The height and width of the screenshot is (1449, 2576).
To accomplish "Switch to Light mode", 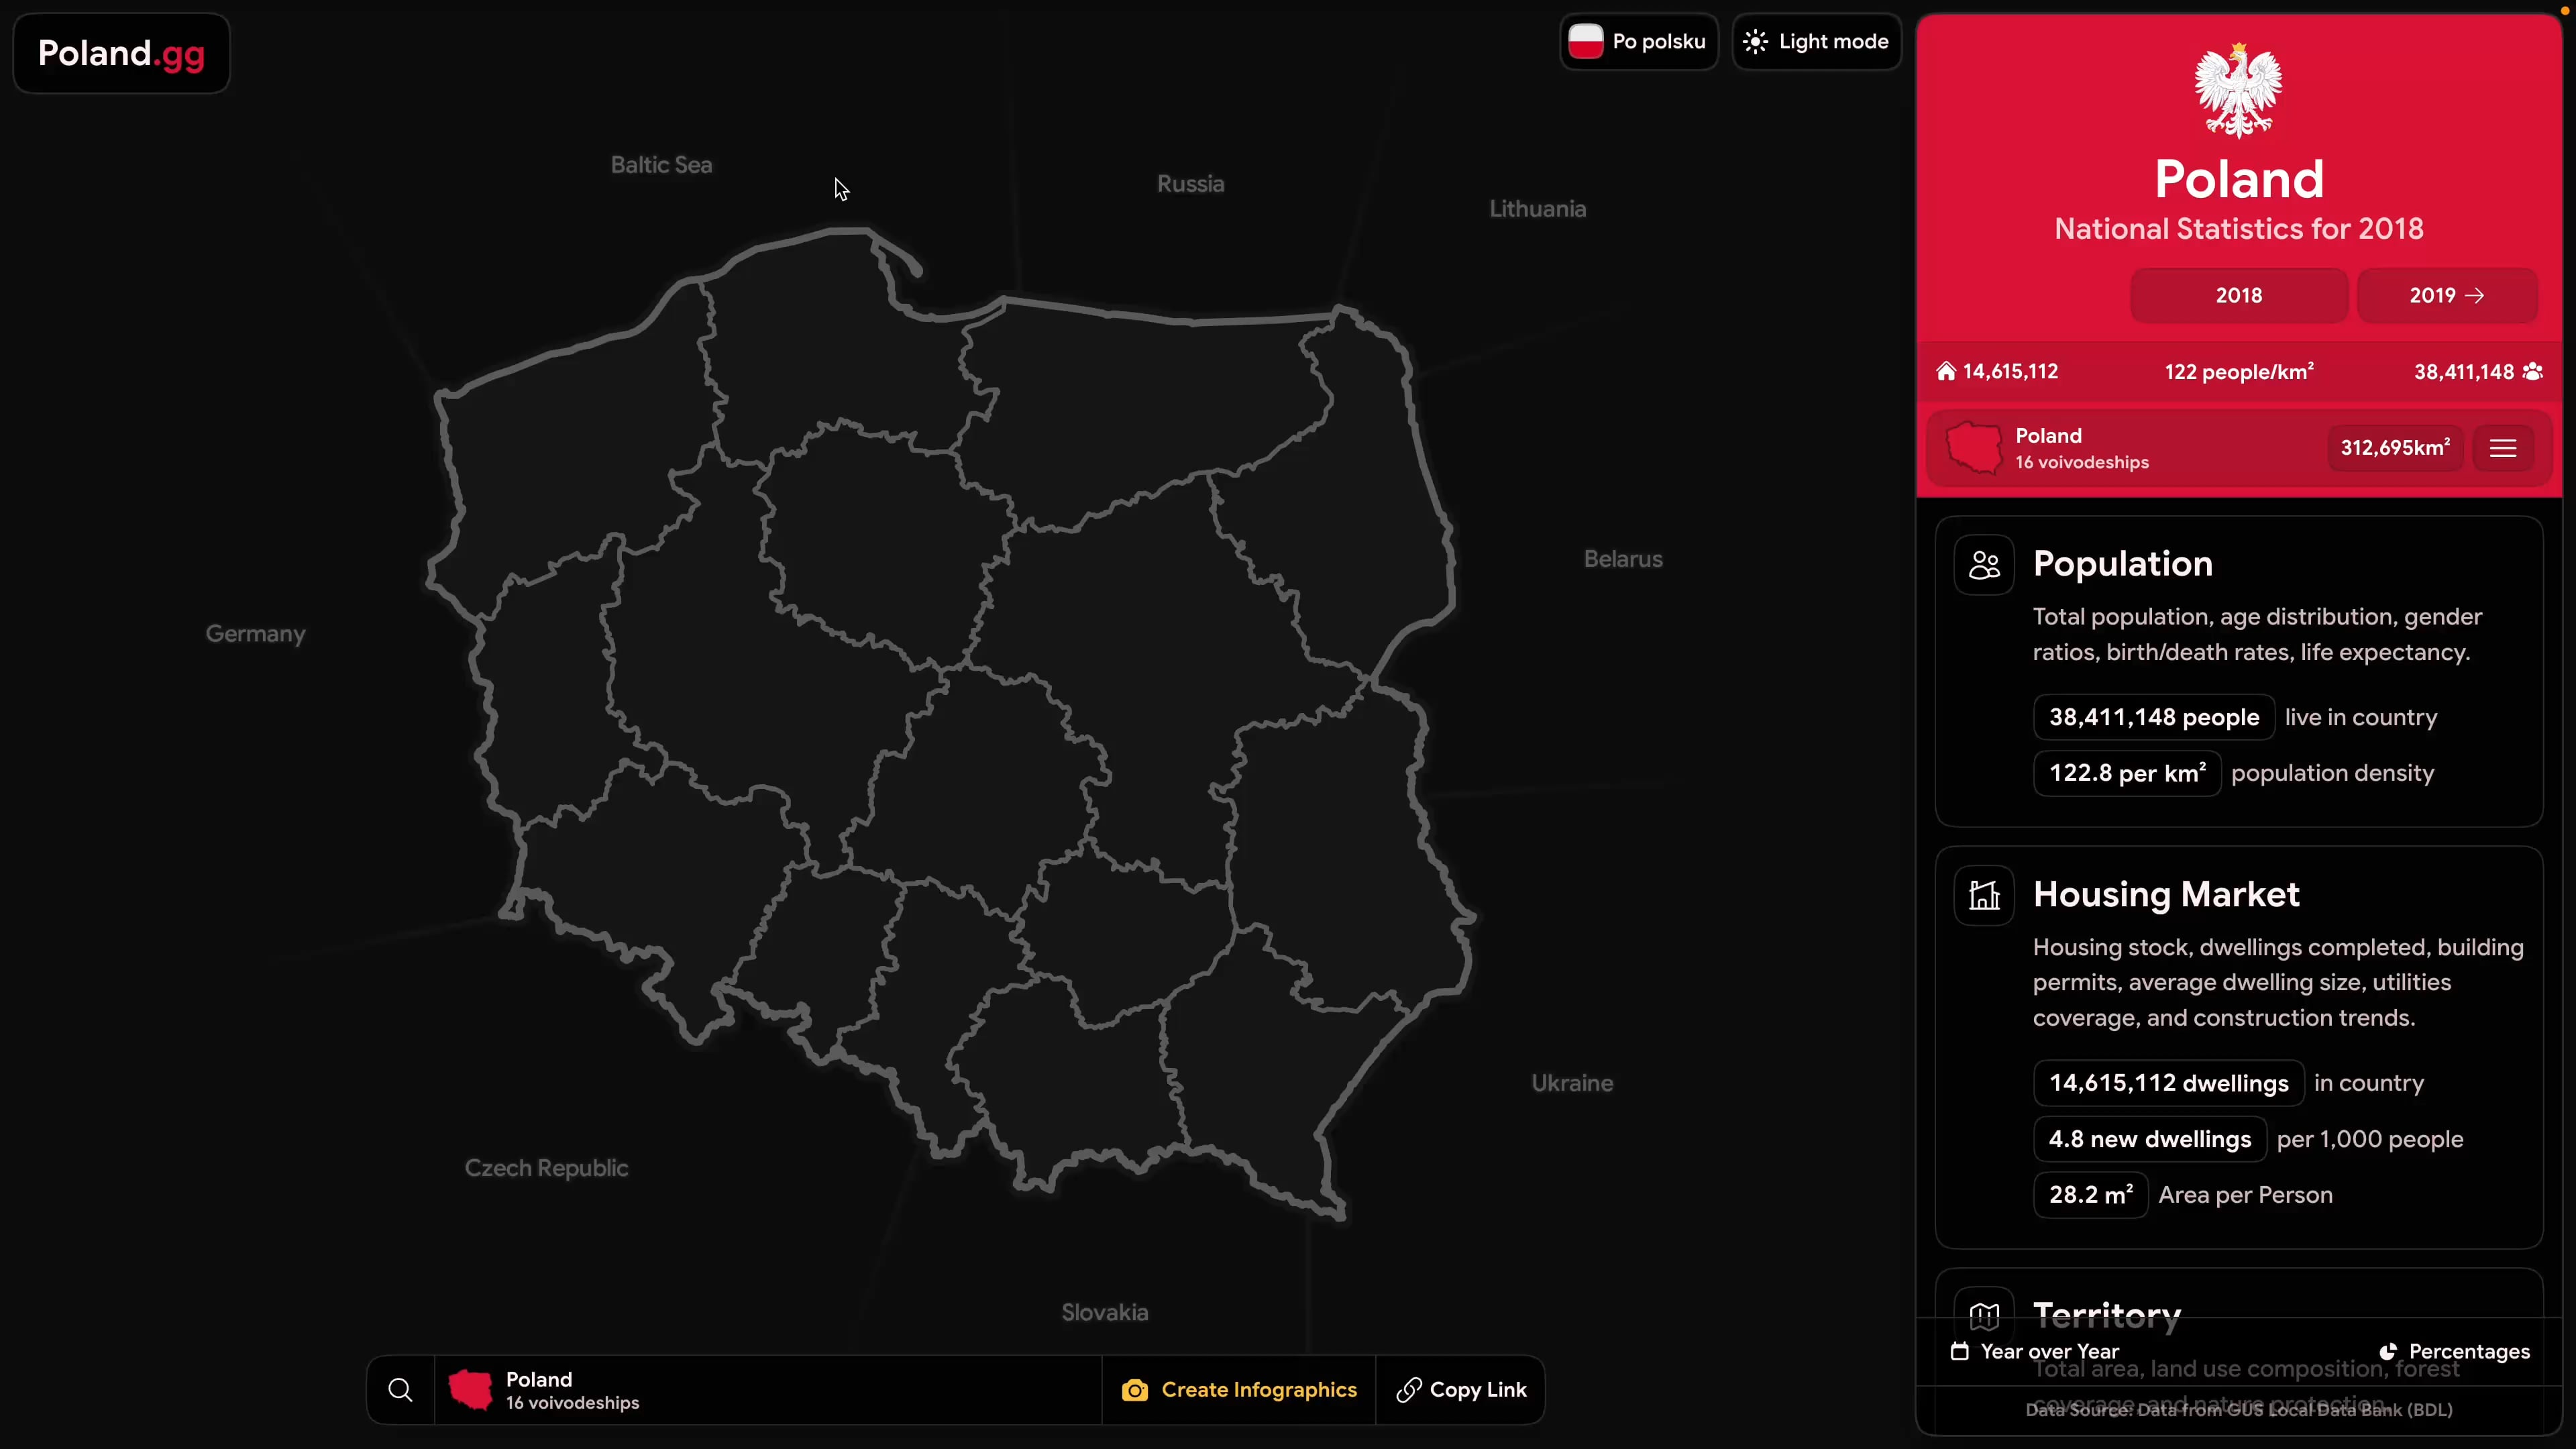I will point(1816,42).
